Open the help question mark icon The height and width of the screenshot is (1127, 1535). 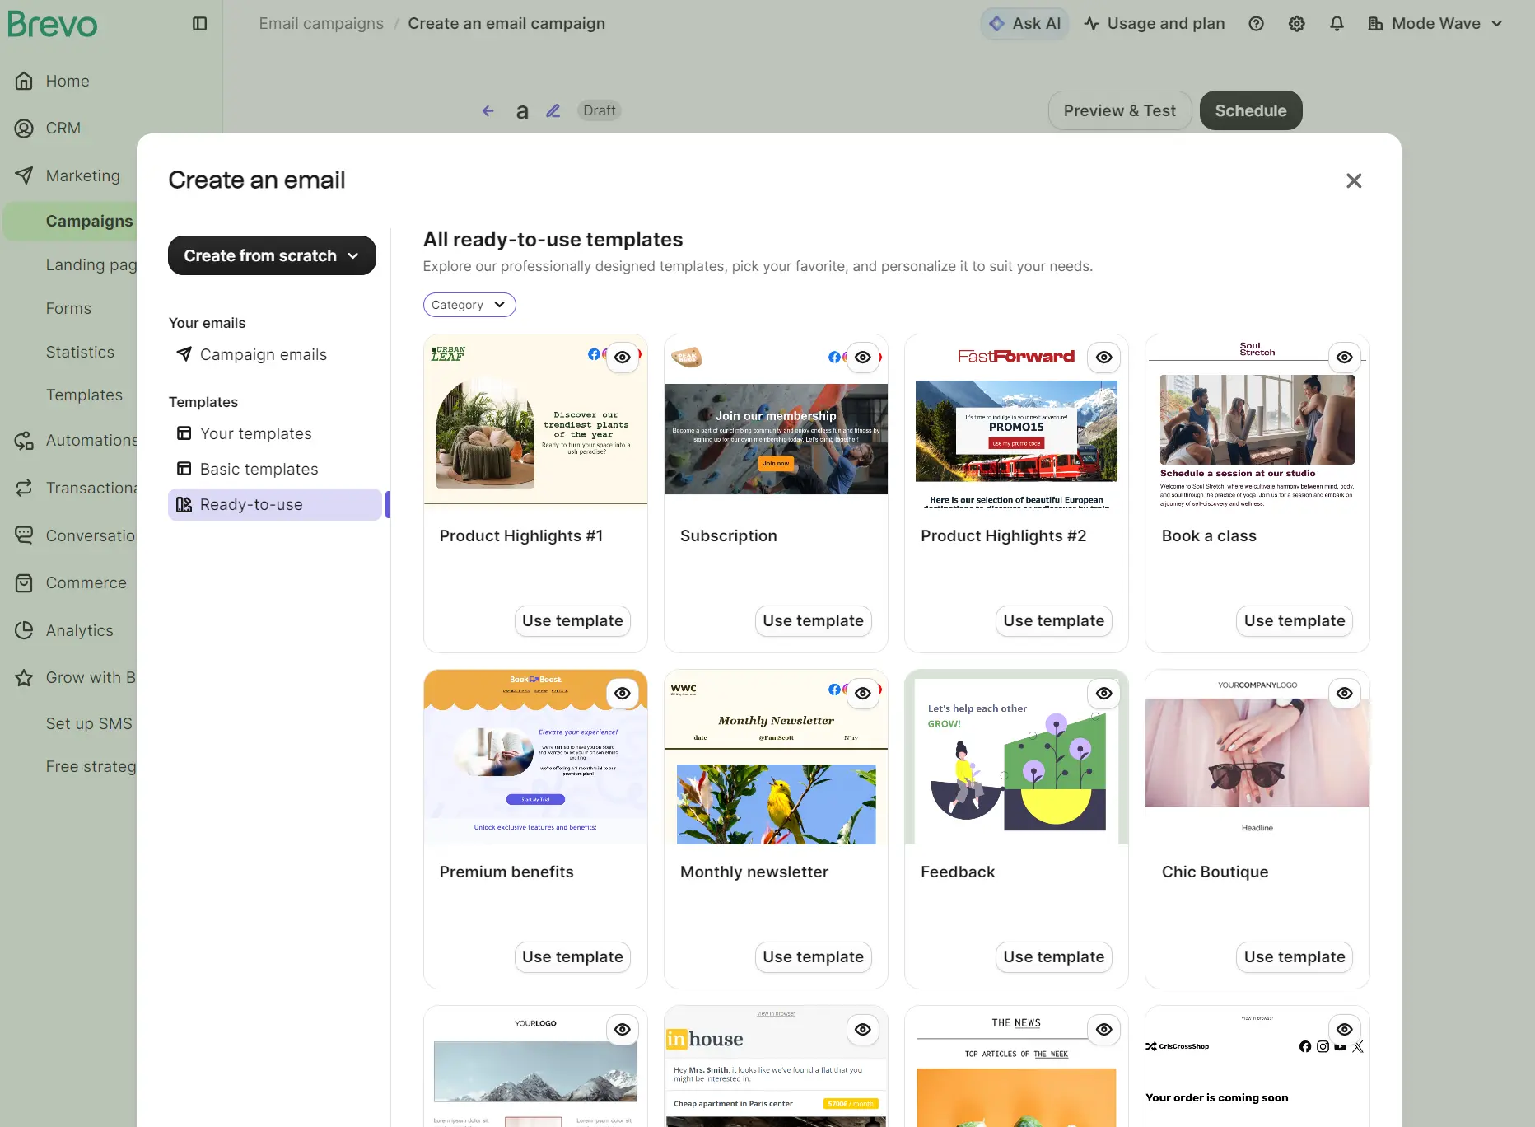tap(1256, 24)
